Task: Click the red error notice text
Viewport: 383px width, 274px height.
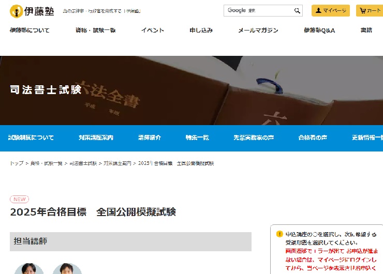Action: coord(331,260)
